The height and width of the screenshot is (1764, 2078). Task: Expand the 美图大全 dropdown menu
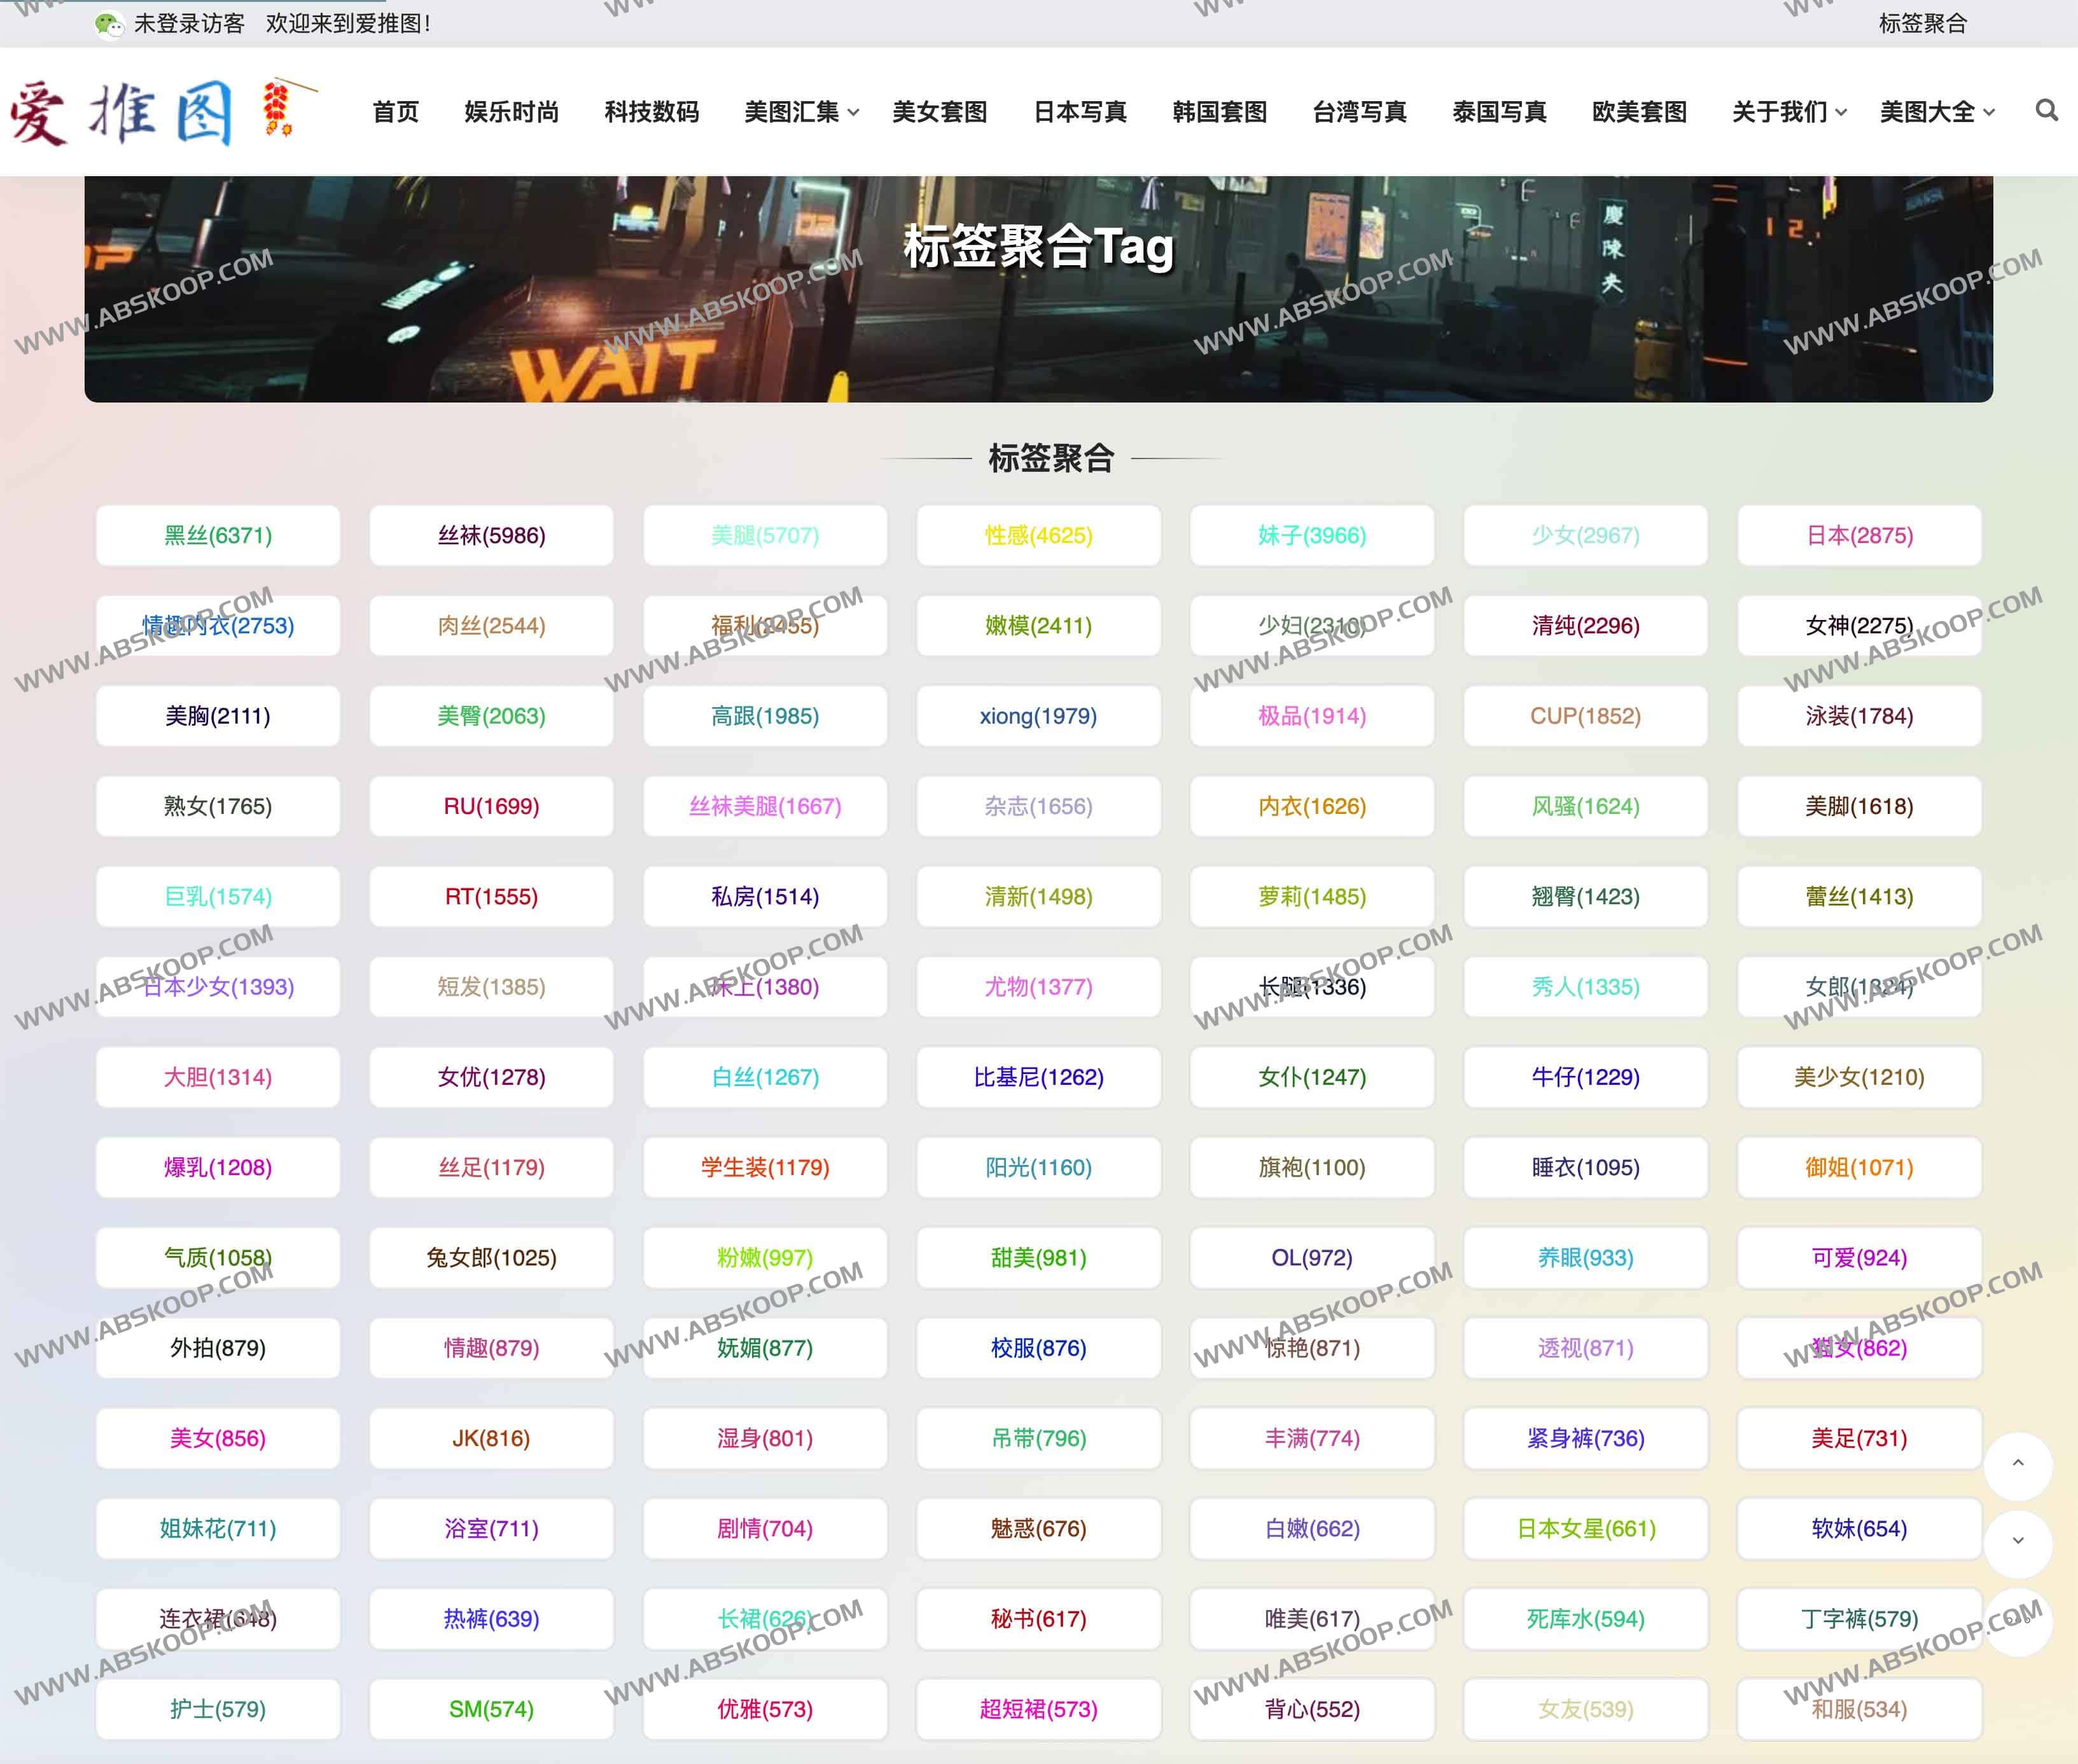[1936, 112]
